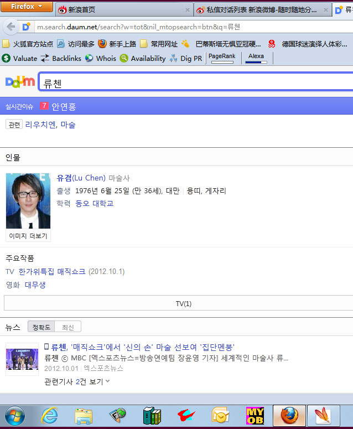Image resolution: width=353 pixels, height=429 pixels.
Task: Open the feather quill taskbar icon
Action: 324,416
